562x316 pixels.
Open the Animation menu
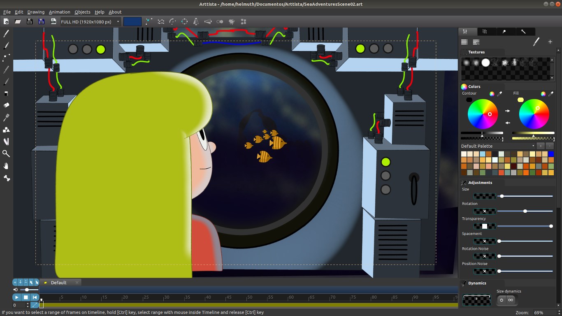pos(59,12)
